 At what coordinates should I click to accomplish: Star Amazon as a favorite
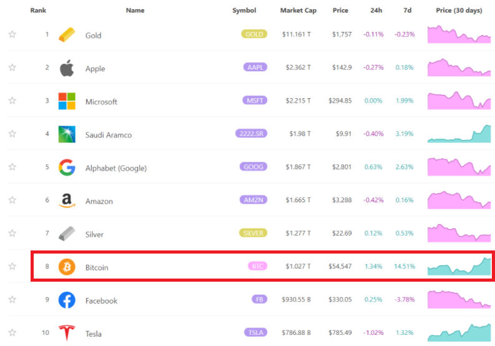(x=12, y=200)
